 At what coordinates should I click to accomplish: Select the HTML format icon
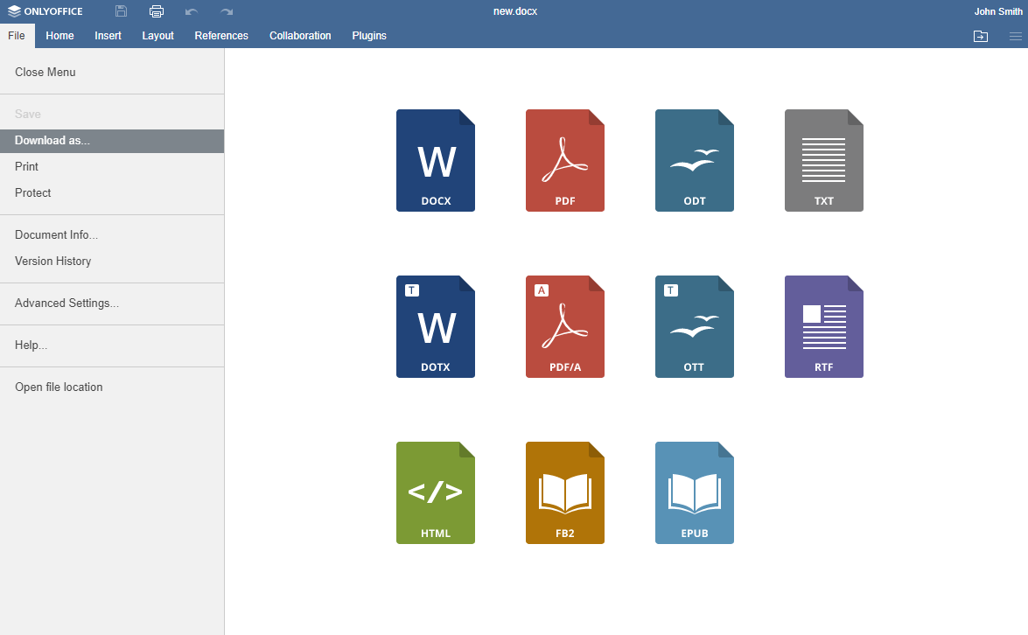click(x=436, y=492)
